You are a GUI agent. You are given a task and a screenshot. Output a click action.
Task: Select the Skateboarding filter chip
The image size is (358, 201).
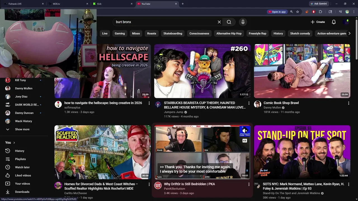pos(173,33)
